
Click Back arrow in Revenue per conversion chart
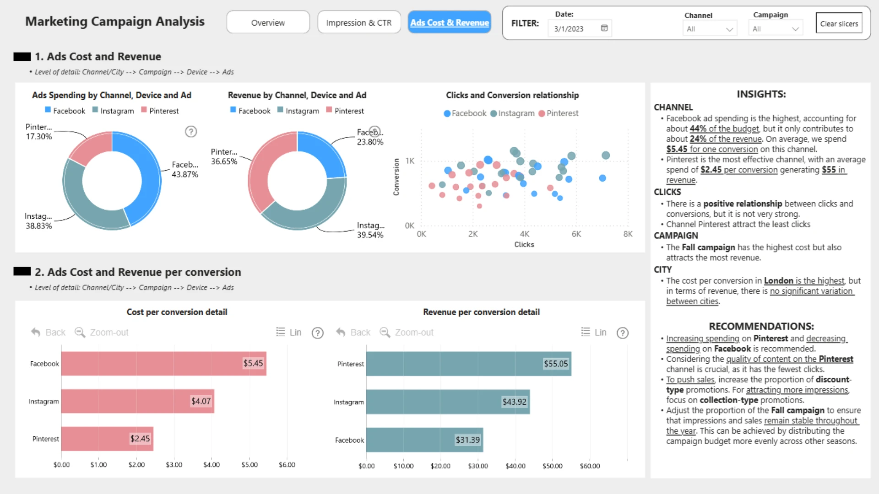coord(341,332)
